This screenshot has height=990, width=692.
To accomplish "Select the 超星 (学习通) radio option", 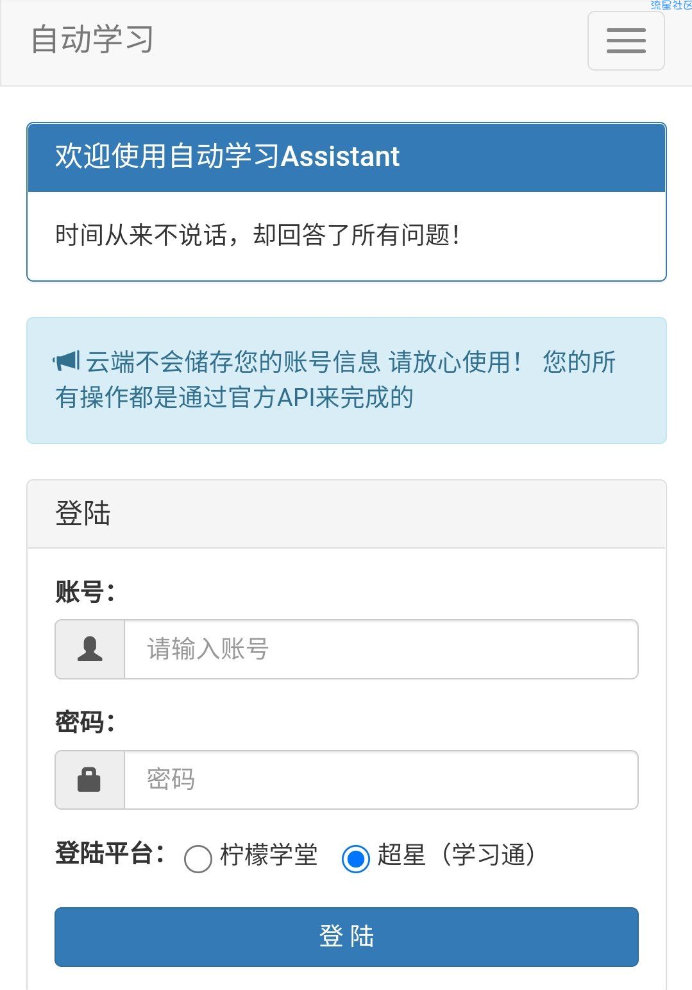I will 355,858.
